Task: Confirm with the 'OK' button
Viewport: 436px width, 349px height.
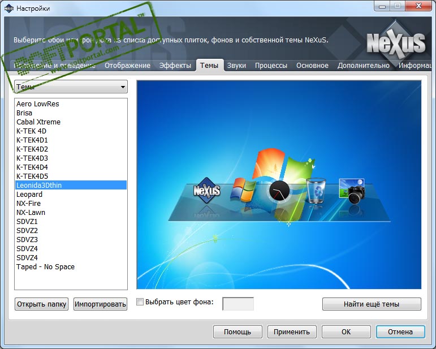Action: 346,332
